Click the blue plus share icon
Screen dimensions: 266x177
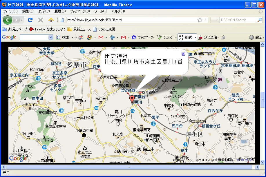click(112, 37)
